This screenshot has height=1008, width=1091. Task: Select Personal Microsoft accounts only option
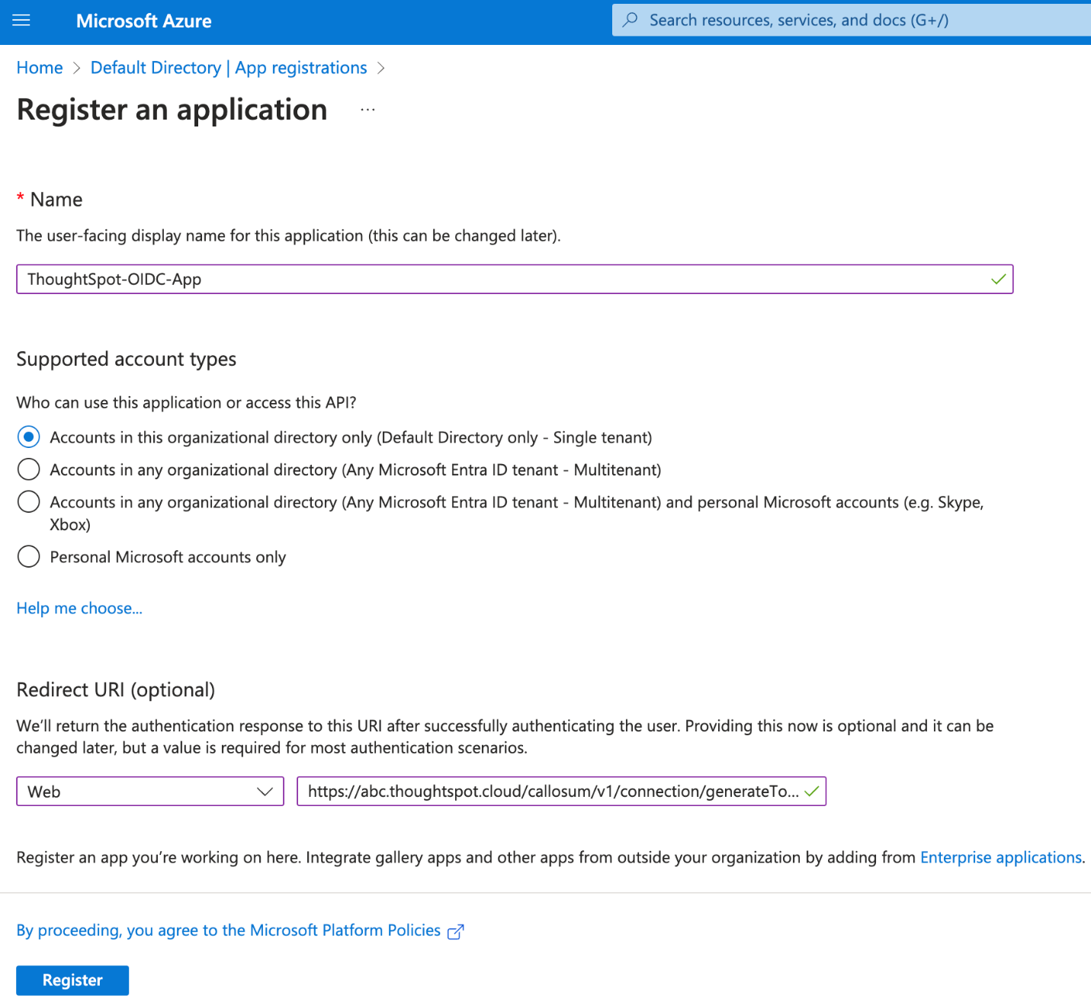pos(28,557)
